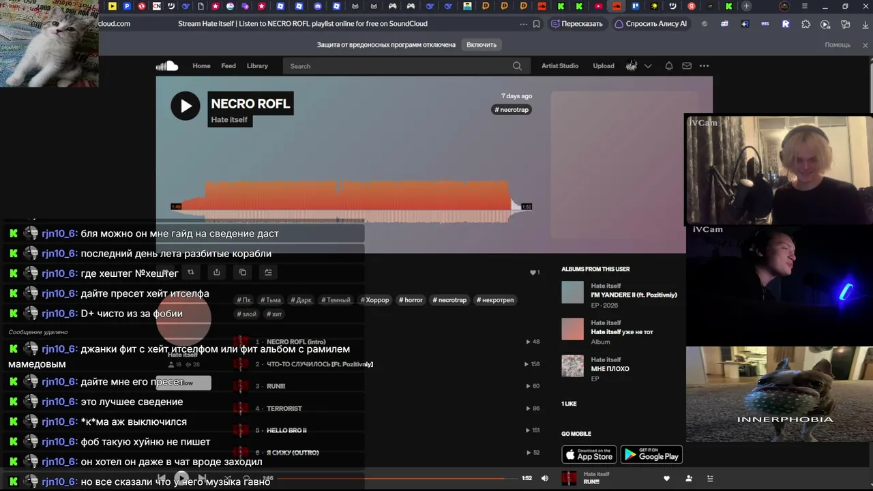Add playlist to Next up
873x491 pixels.
(x=268, y=272)
